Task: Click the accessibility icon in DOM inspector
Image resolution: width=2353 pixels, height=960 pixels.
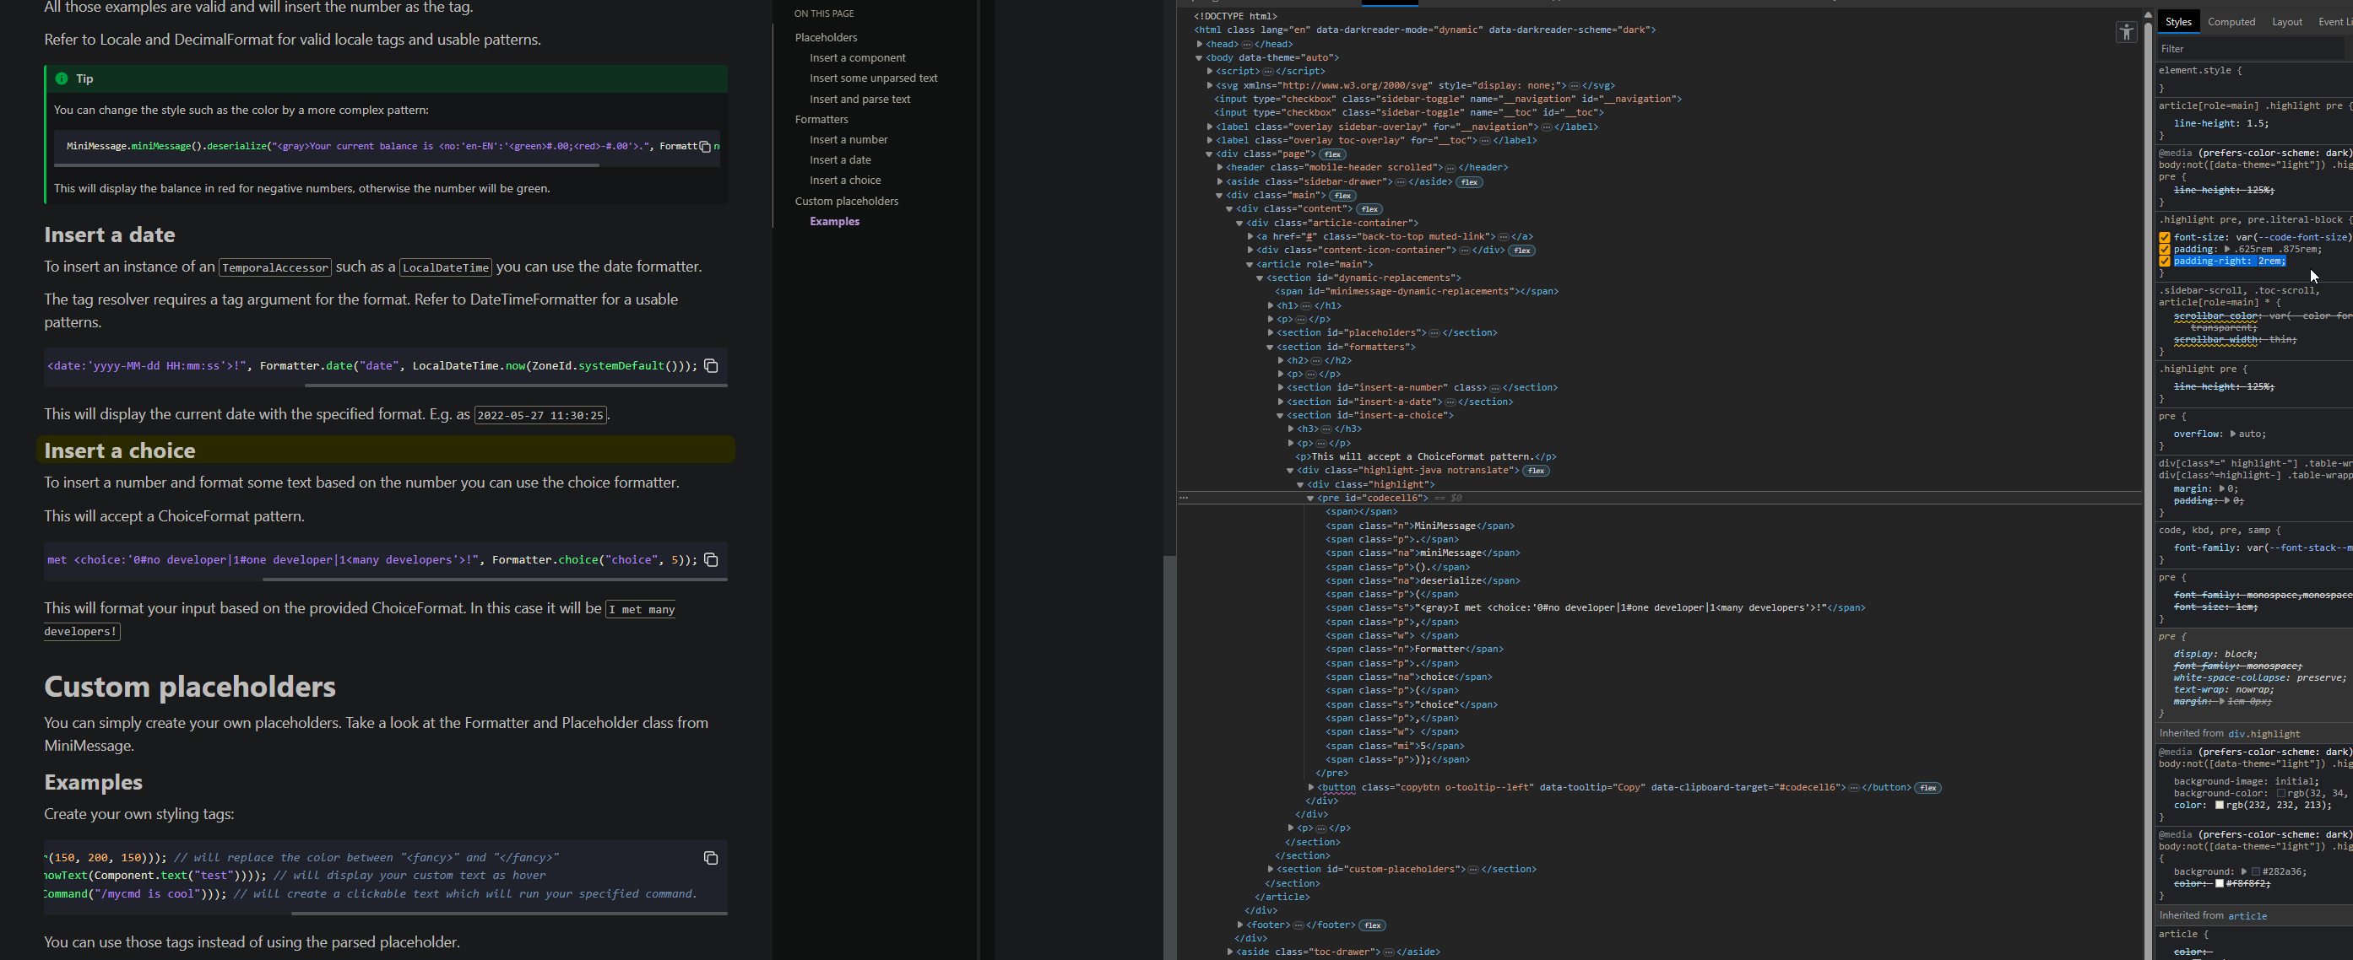Action: (x=2127, y=33)
